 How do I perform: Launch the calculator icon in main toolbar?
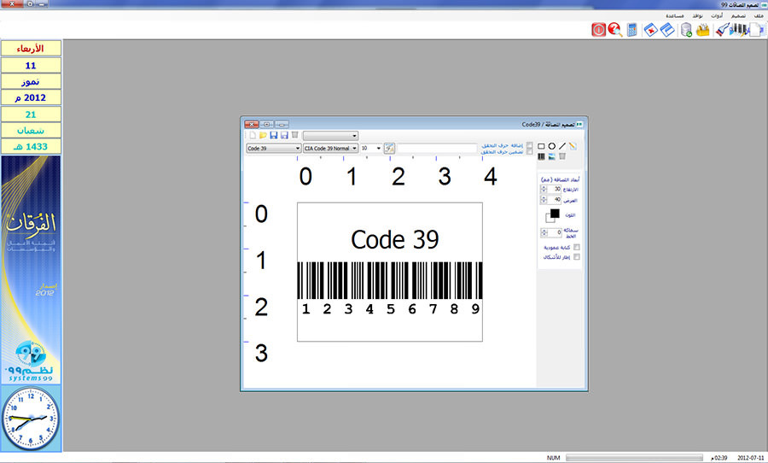631,30
